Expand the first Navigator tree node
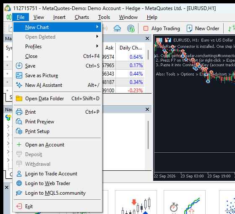Image resolution: width=235 pixels, height=214 pixels. click(x=8, y=127)
